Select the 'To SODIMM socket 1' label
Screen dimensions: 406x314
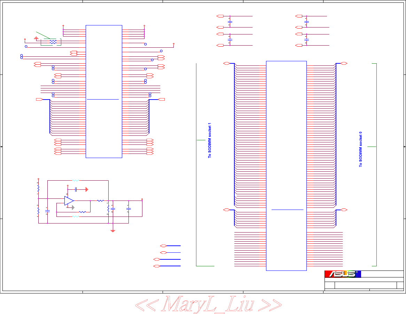coord(210,140)
